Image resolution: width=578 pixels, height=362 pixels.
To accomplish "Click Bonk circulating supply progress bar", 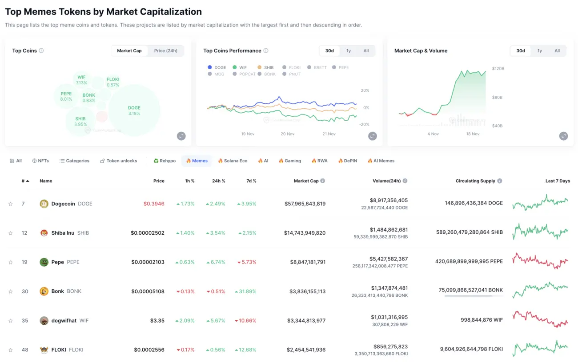I will 474,296.
